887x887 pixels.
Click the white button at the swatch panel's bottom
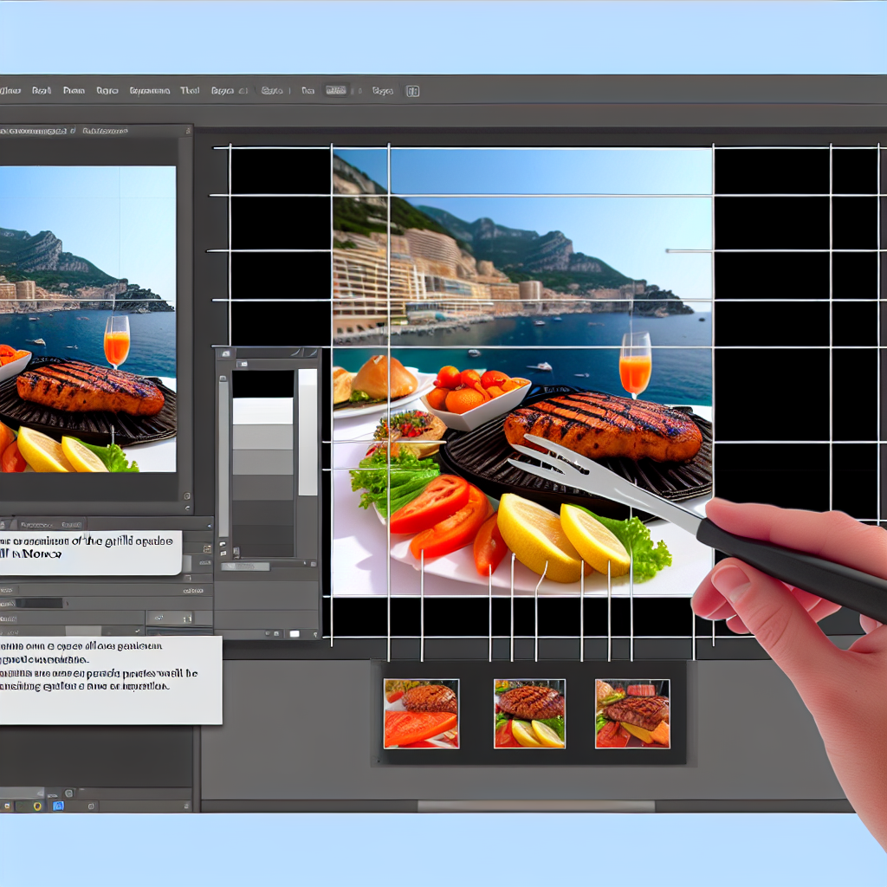pos(294,633)
